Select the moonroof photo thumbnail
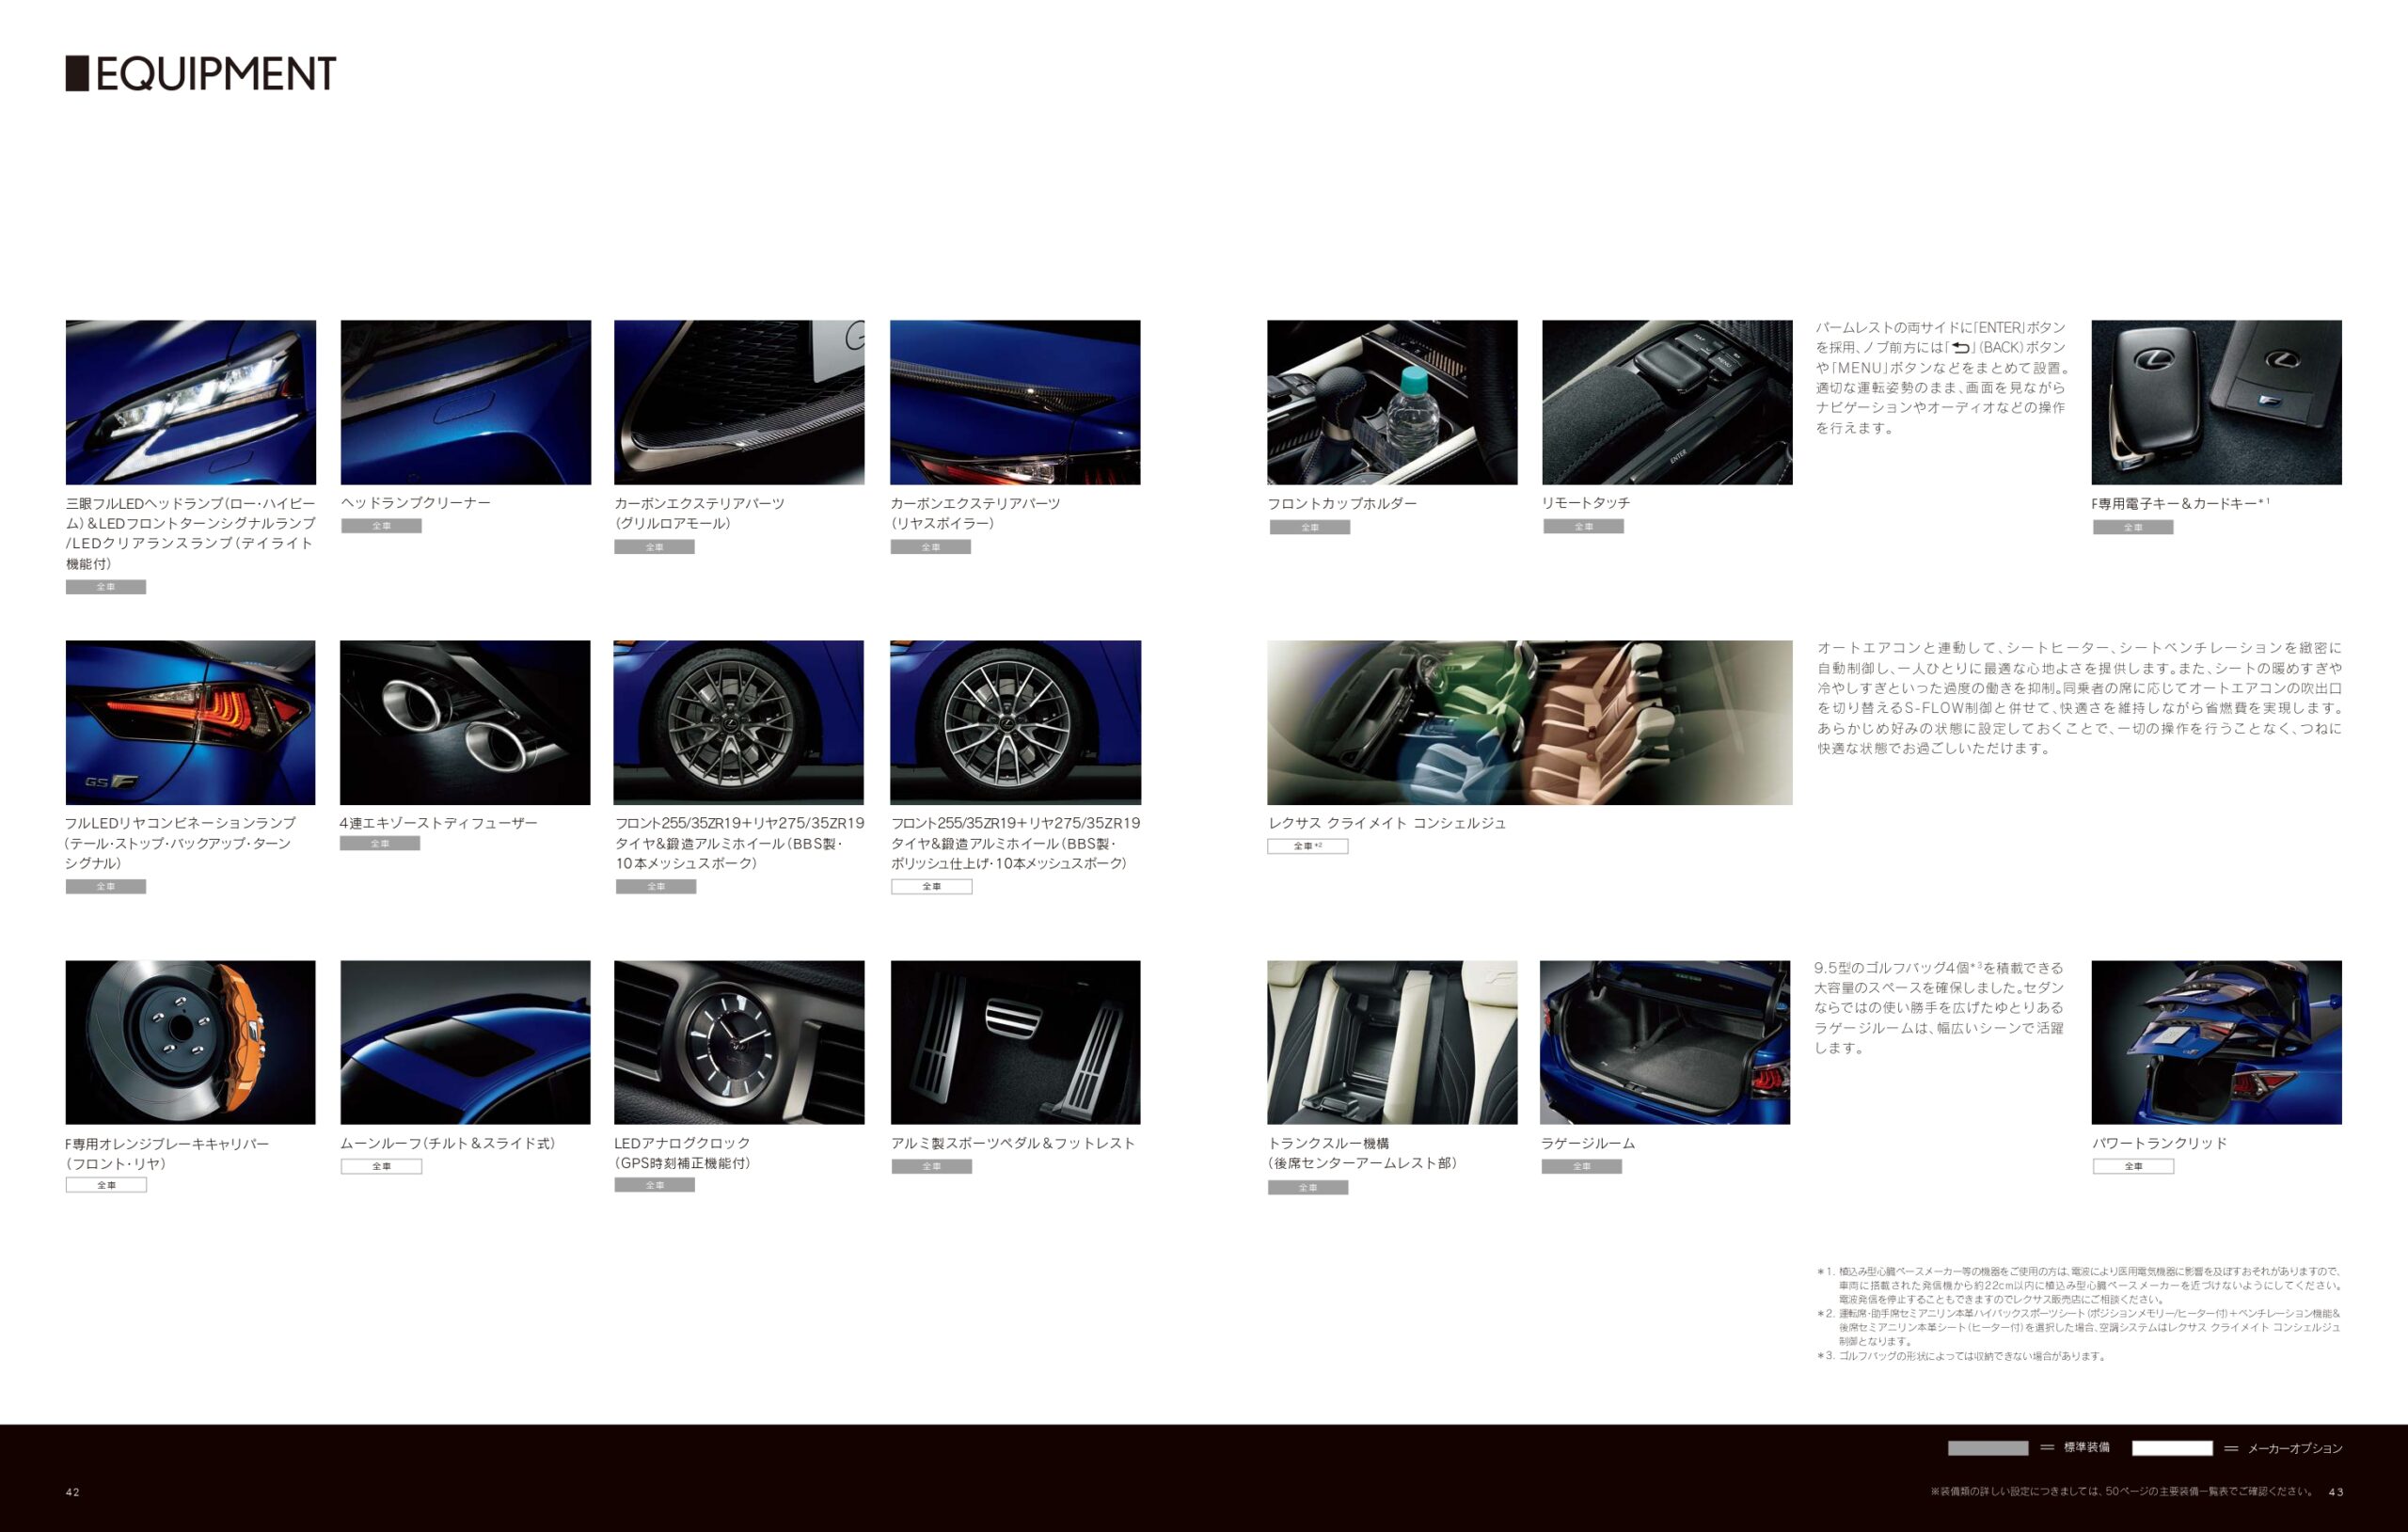 [x=465, y=1042]
